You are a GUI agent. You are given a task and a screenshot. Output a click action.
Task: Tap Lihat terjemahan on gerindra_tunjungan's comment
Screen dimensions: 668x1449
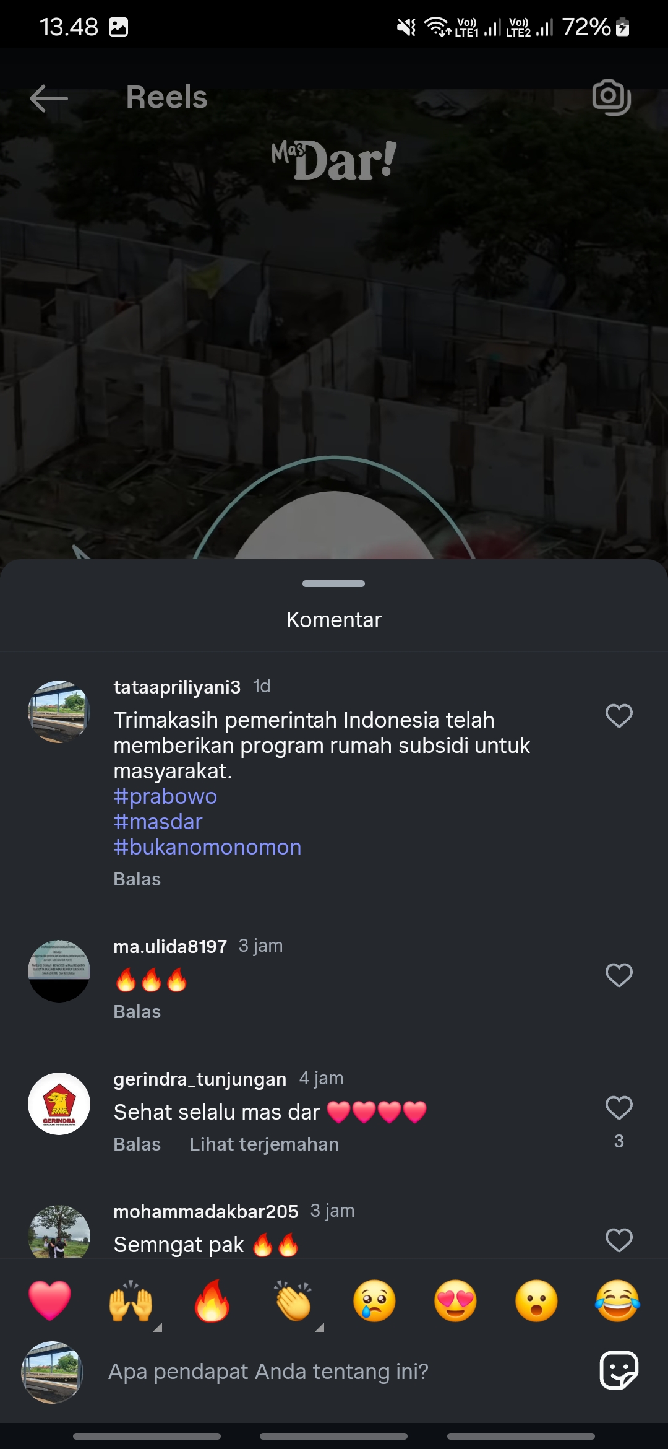pyautogui.click(x=264, y=1144)
